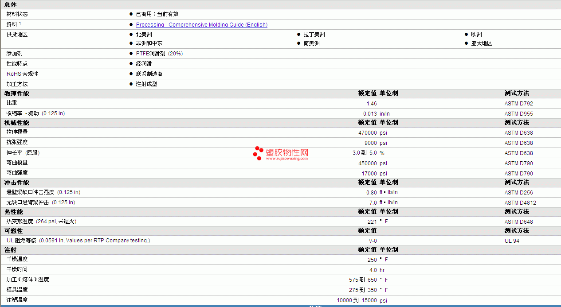Click tensile strength value 9000
Screen dimensions: 561x307
(371, 143)
